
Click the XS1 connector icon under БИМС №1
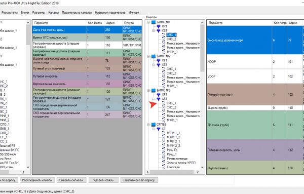(x=159, y=30)
